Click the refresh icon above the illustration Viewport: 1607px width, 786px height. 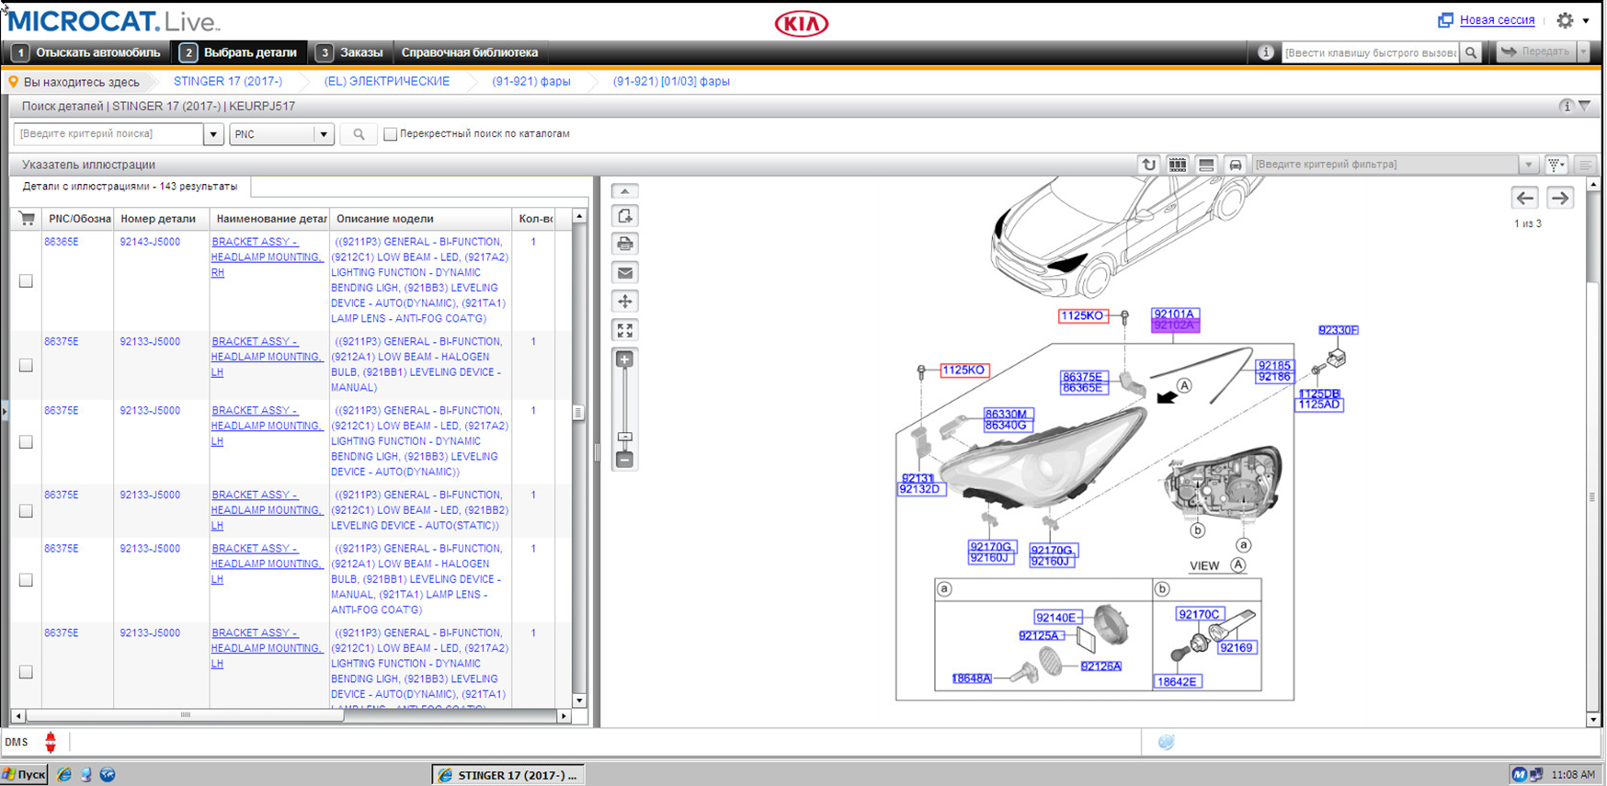tap(1148, 165)
